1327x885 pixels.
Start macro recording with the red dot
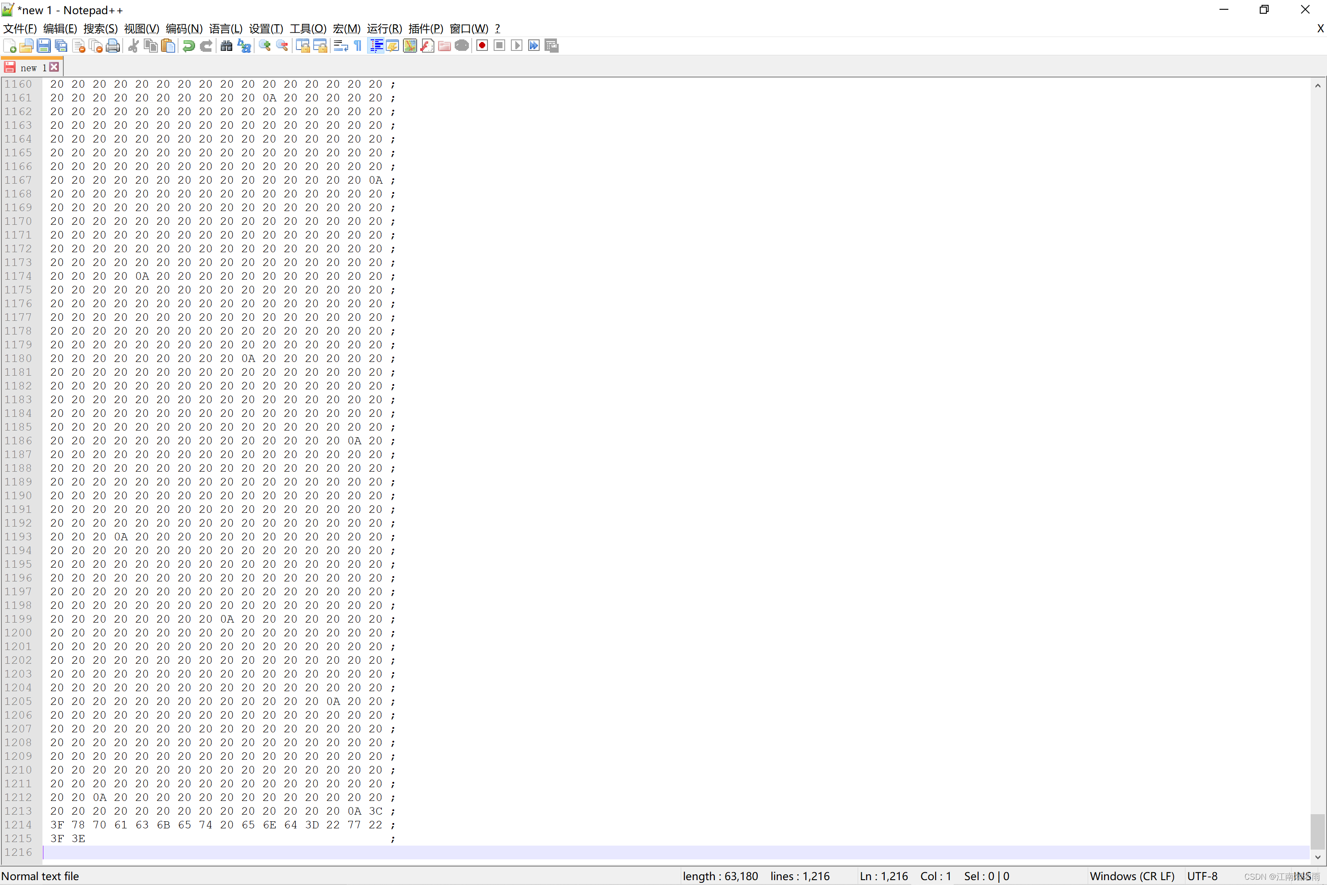[483, 46]
